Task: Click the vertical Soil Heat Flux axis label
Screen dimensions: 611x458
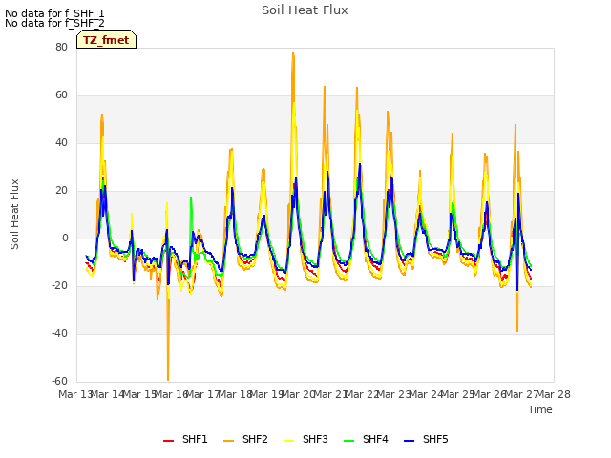Action: pos(14,214)
